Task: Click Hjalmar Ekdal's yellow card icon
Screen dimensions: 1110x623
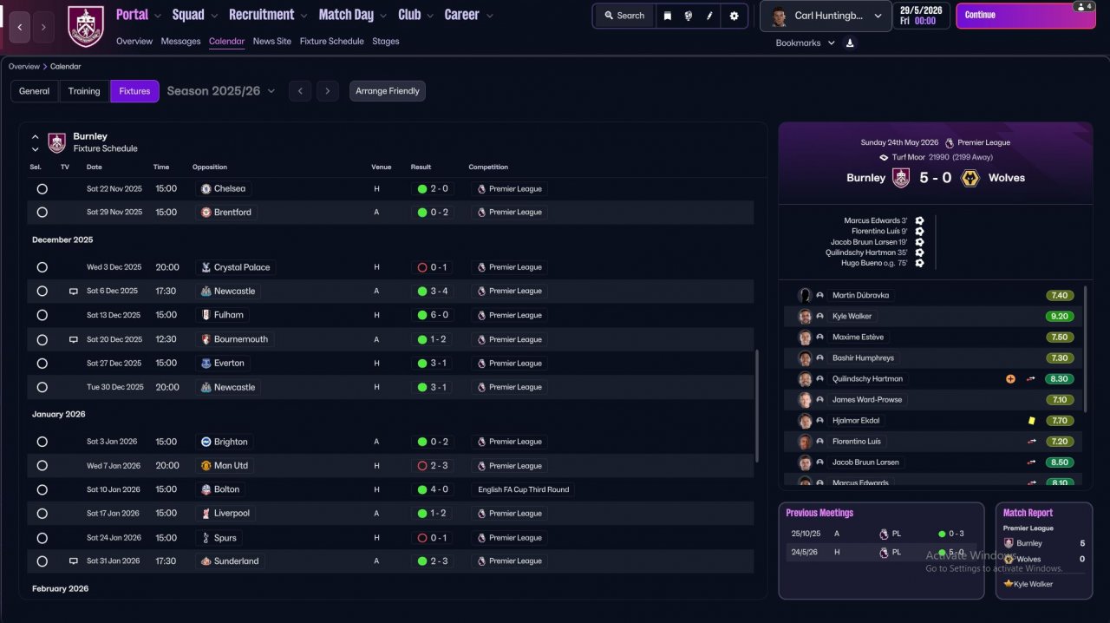Action: point(1031,421)
